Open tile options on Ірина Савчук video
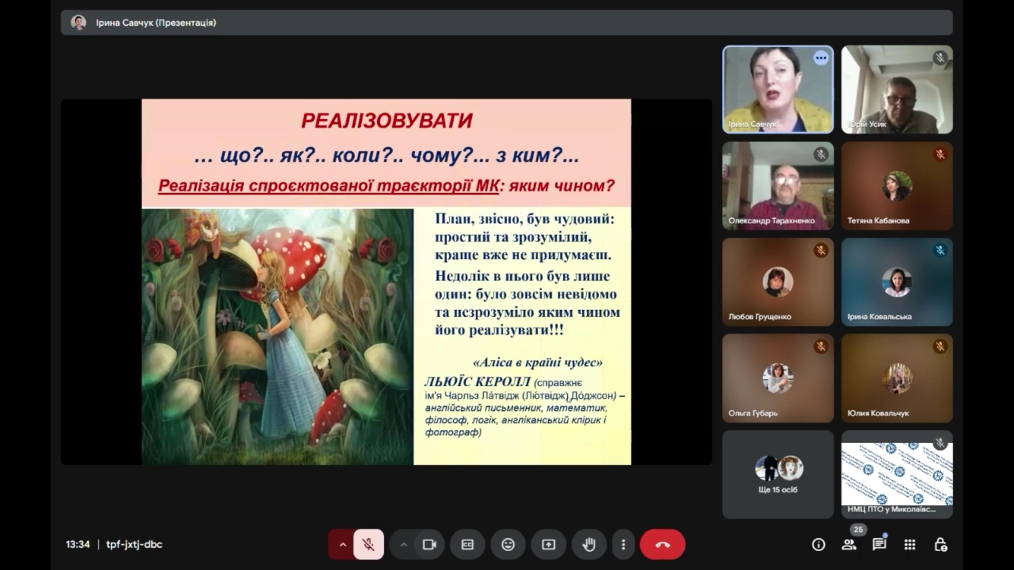1014x570 pixels. pos(821,58)
